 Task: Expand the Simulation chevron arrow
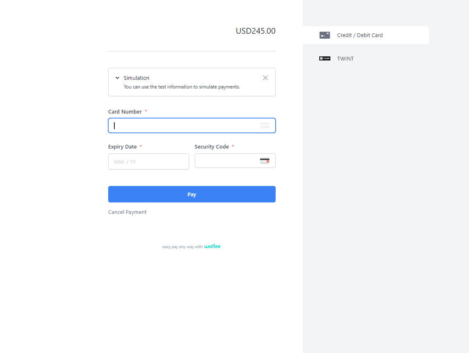(117, 78)
